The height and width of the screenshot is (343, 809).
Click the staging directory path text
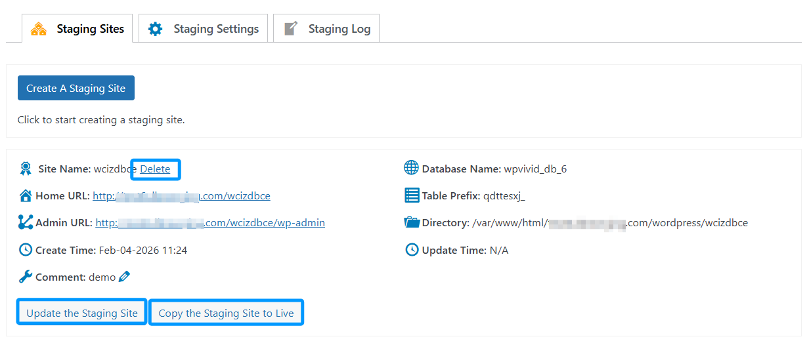pyautogui.click(x=609, y=223)
